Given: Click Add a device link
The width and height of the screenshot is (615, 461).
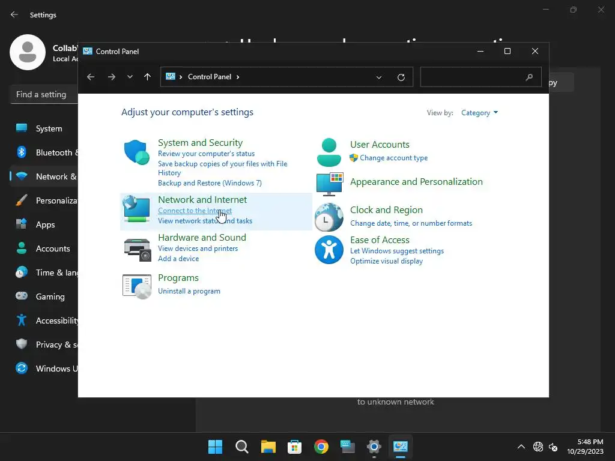Looking at the screenshot, I should [178, 259].
